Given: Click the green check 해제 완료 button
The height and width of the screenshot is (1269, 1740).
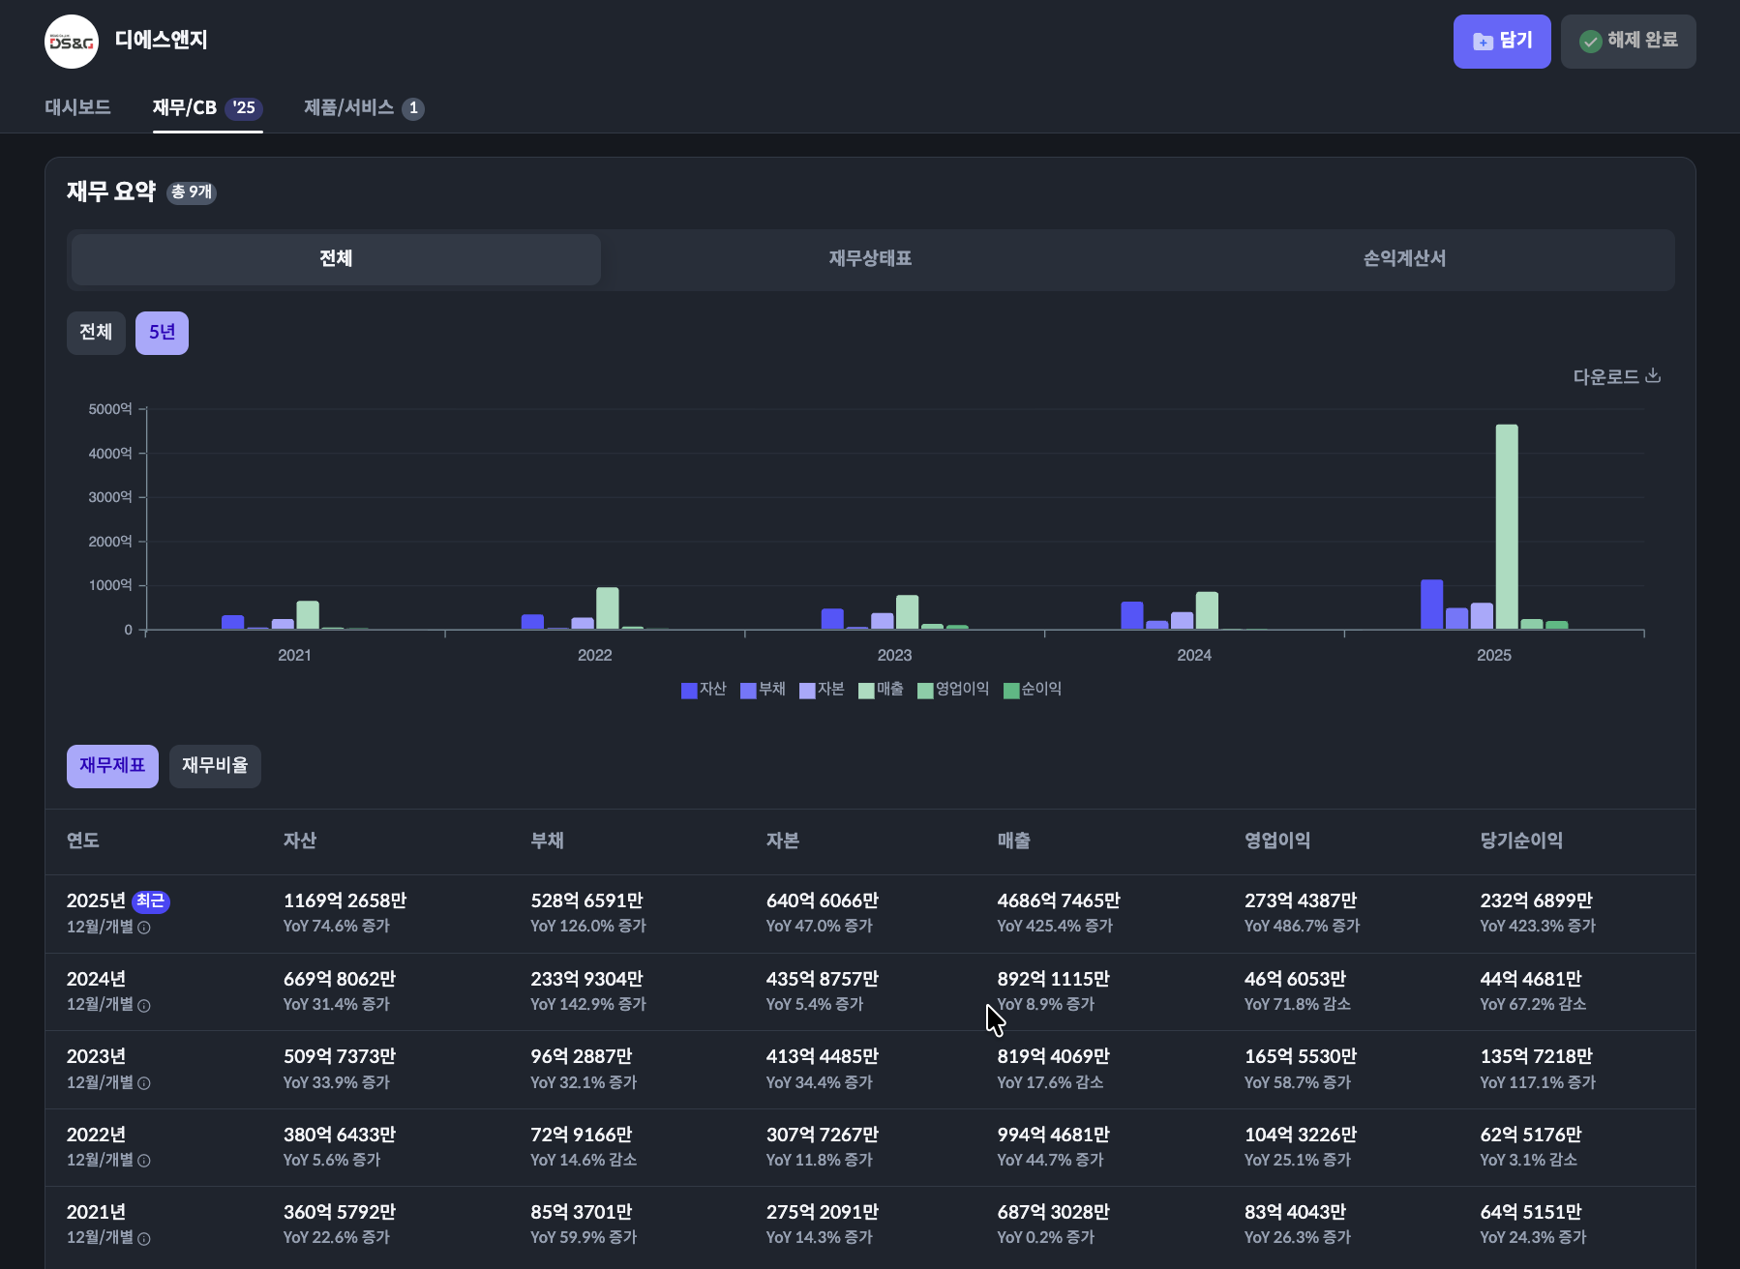Looking at the screenshot, I should (1628, 42).
